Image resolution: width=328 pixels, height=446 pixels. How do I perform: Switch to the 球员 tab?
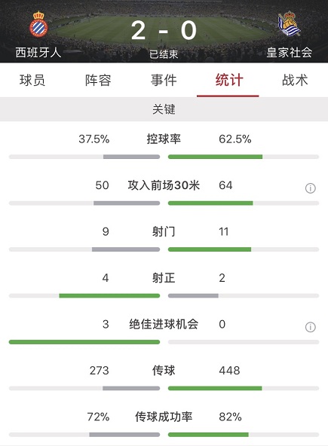[32, 80]
